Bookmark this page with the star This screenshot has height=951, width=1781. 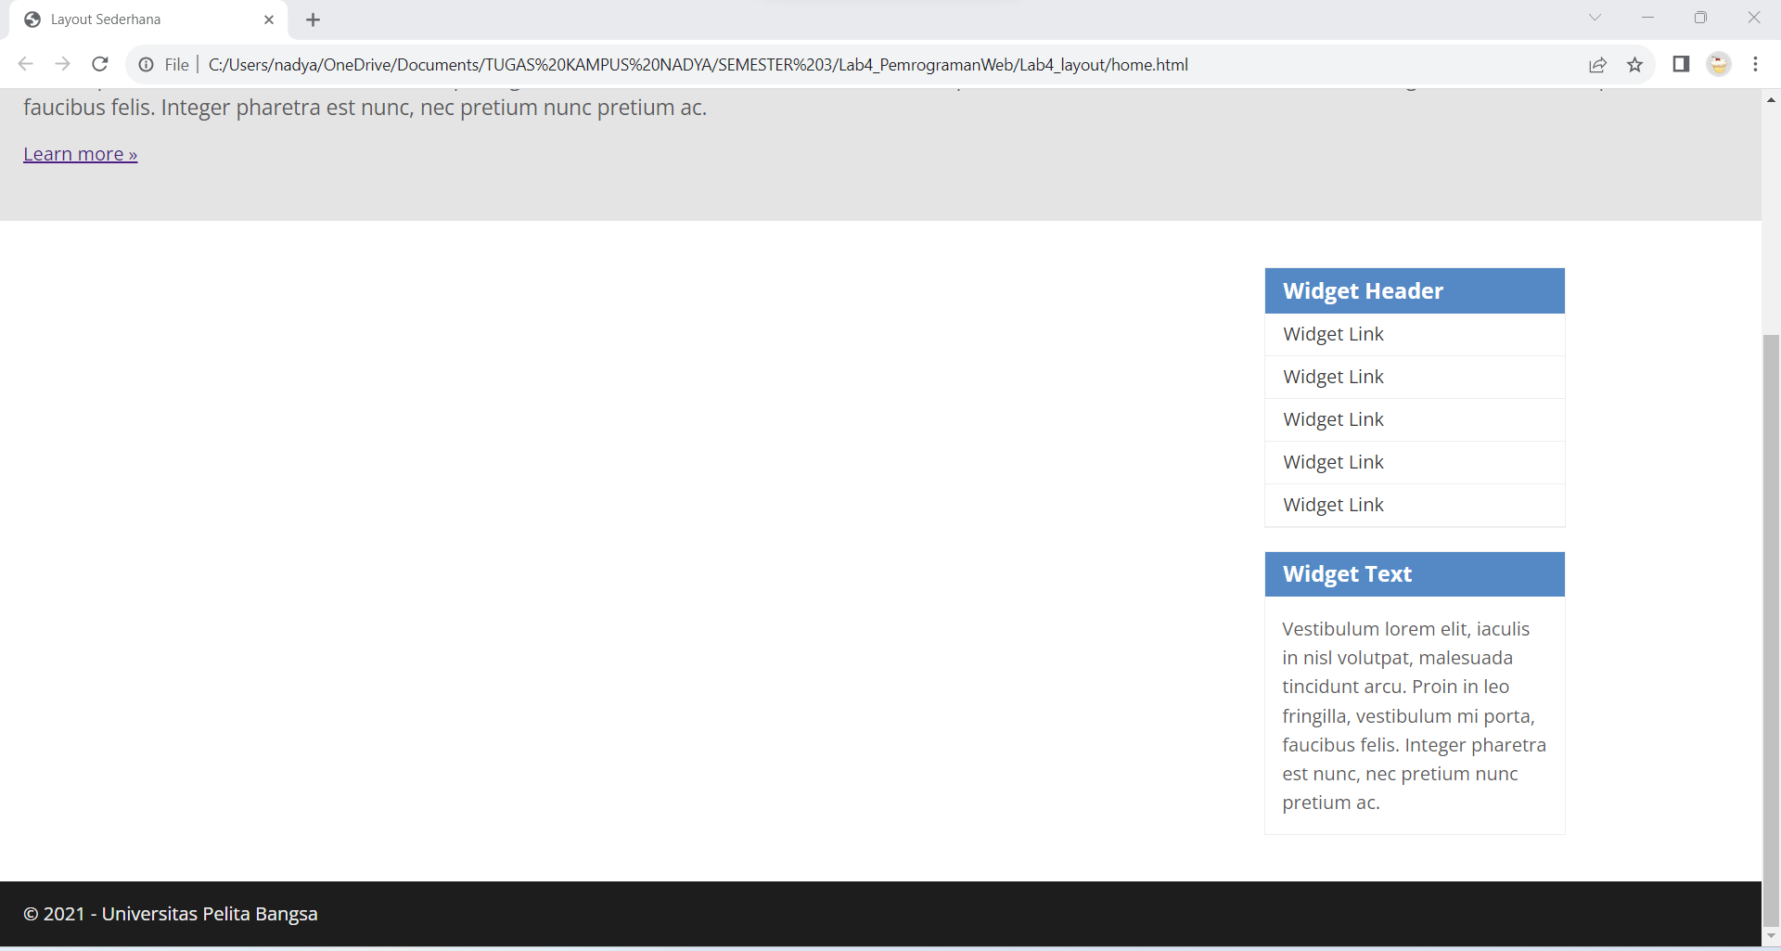pos(1635,64)
